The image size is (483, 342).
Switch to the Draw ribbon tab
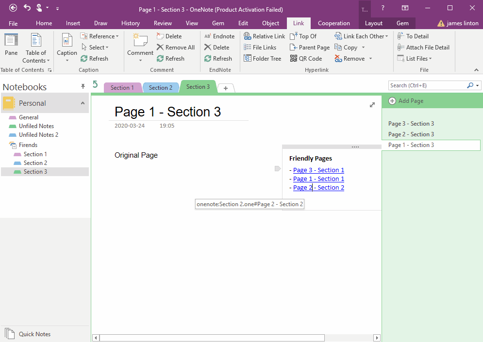pyautogui.click(x=101, y=23)
